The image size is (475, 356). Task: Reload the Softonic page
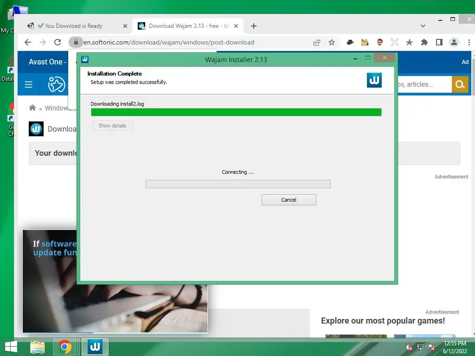(x=58, y=42)
